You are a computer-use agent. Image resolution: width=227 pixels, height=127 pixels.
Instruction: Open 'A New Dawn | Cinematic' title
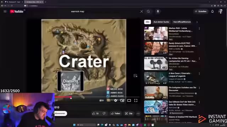click(x=180, y=74)
